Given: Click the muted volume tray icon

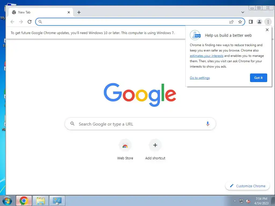Looking at the screenshot, I should click(248, 201).
